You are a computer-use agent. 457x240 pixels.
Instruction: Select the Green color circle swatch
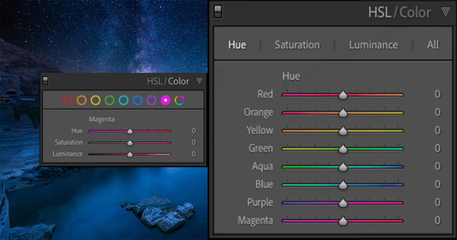(x=110, y=100)
